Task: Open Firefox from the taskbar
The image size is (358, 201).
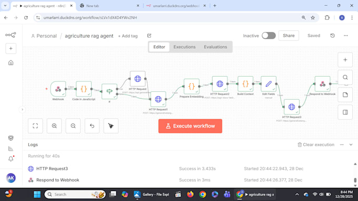Action: tap(190, 194)
